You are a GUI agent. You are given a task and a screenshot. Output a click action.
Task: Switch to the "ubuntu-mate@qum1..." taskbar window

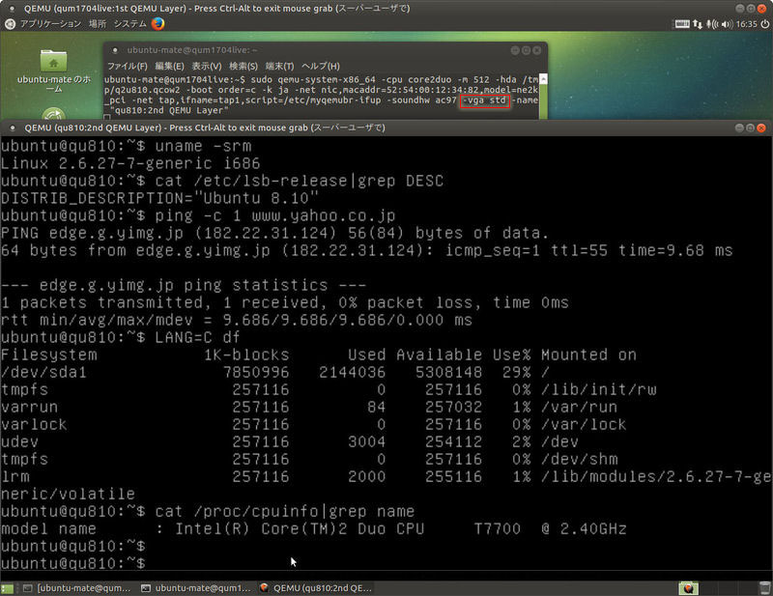(196, 588)
